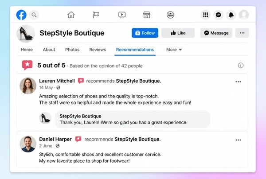Select the Recommendations tab
This screenshot has height=179, width=266.
[135, 50]
